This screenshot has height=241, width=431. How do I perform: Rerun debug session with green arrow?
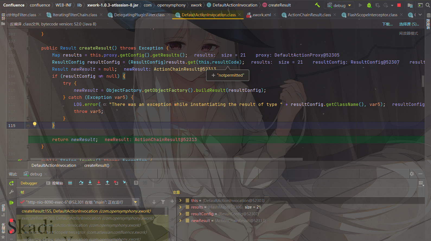[x=11, y=183]
